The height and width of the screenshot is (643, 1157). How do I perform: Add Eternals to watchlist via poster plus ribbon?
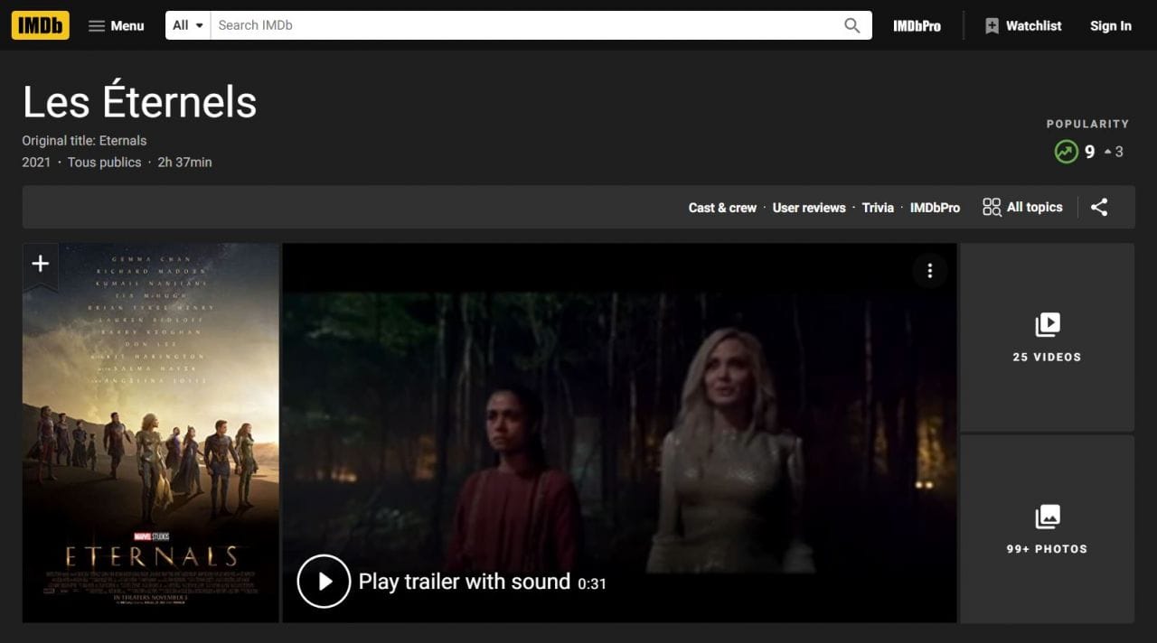(41, 265)
